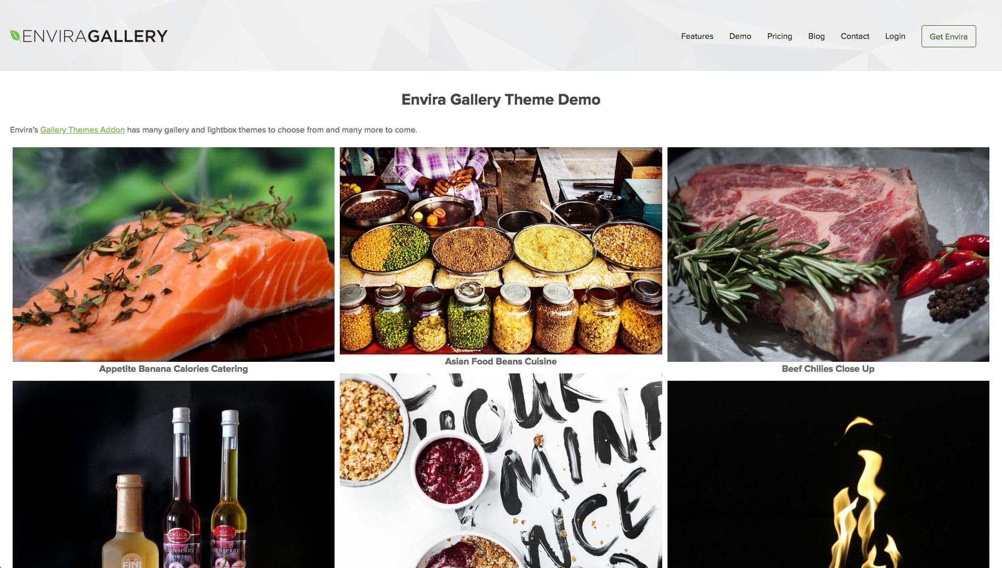Open the Contact page
Viewport: 1002px width, 568px height.
[855, 36]
